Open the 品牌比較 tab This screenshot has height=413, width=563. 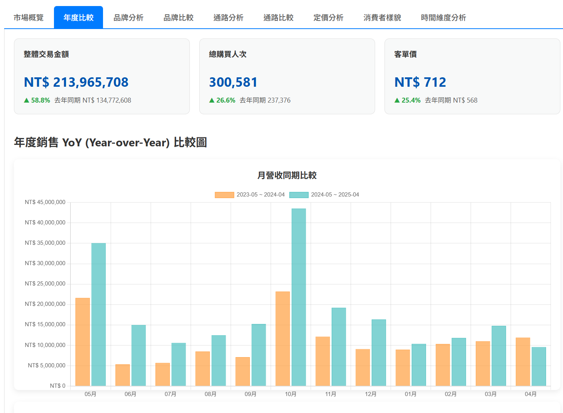(178, 17)
